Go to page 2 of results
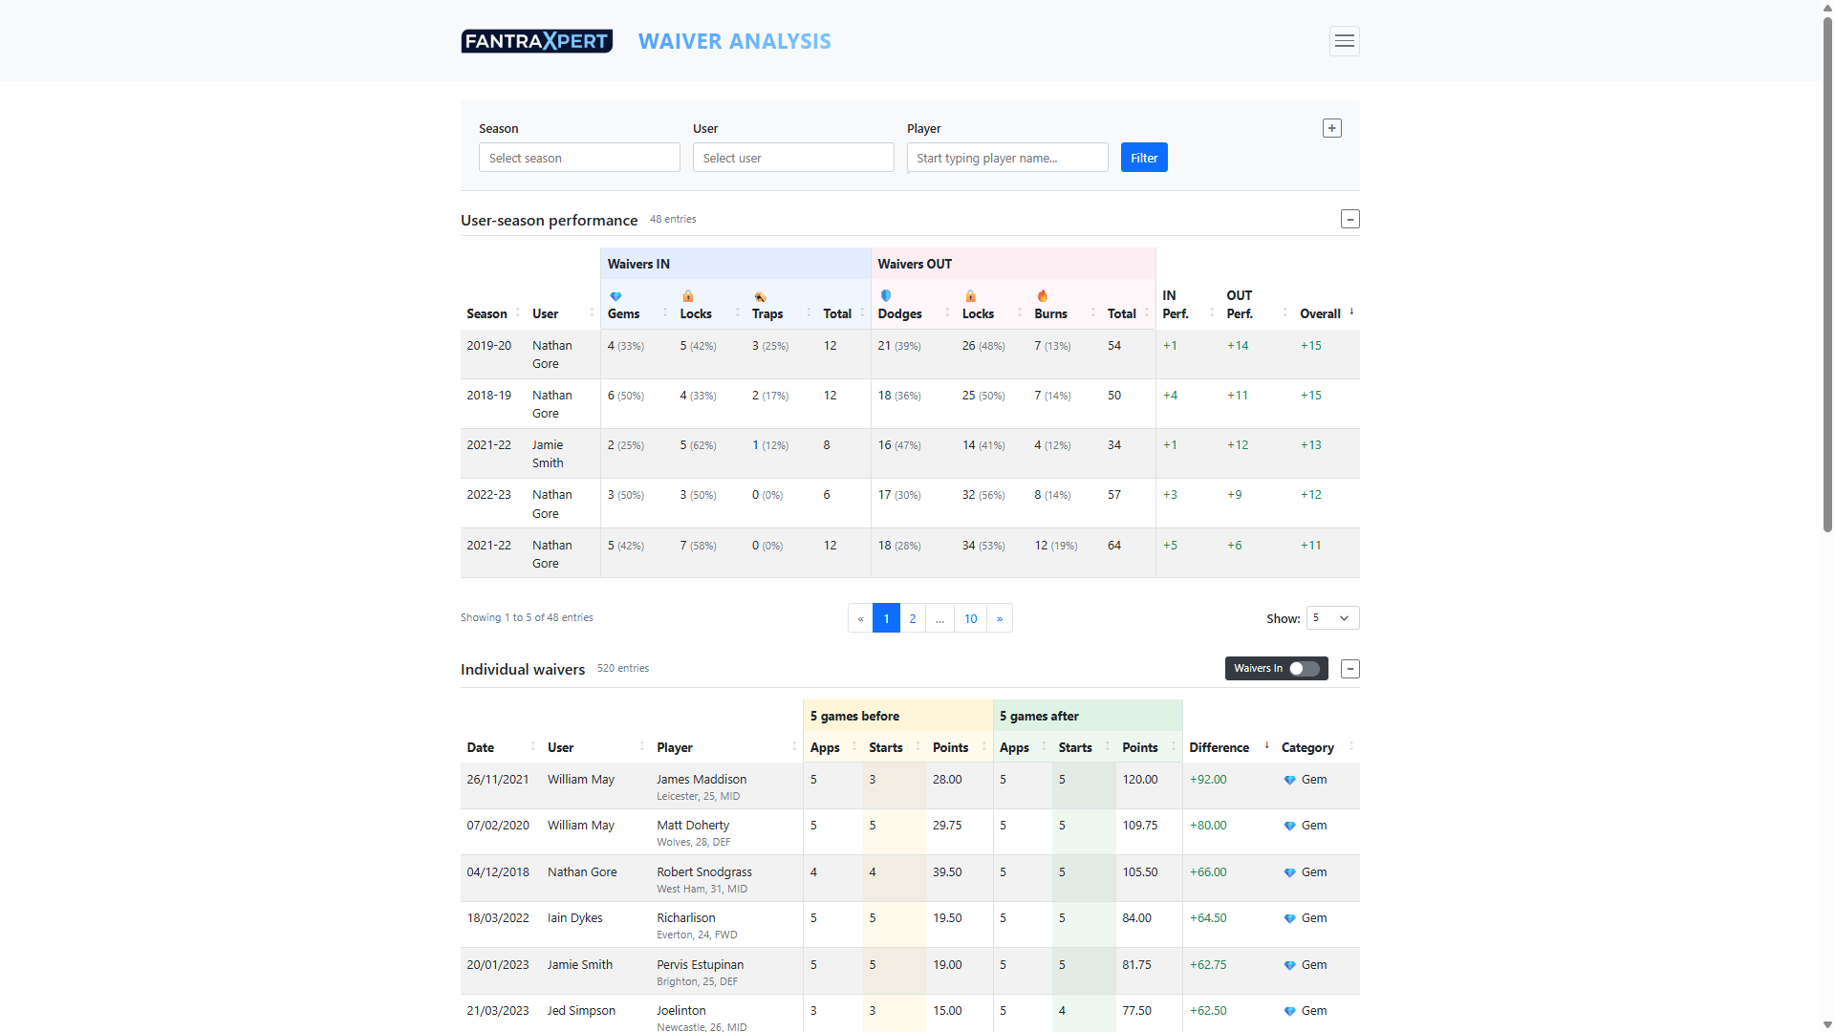The image size is (1835, 1032). tap(912, 618)
